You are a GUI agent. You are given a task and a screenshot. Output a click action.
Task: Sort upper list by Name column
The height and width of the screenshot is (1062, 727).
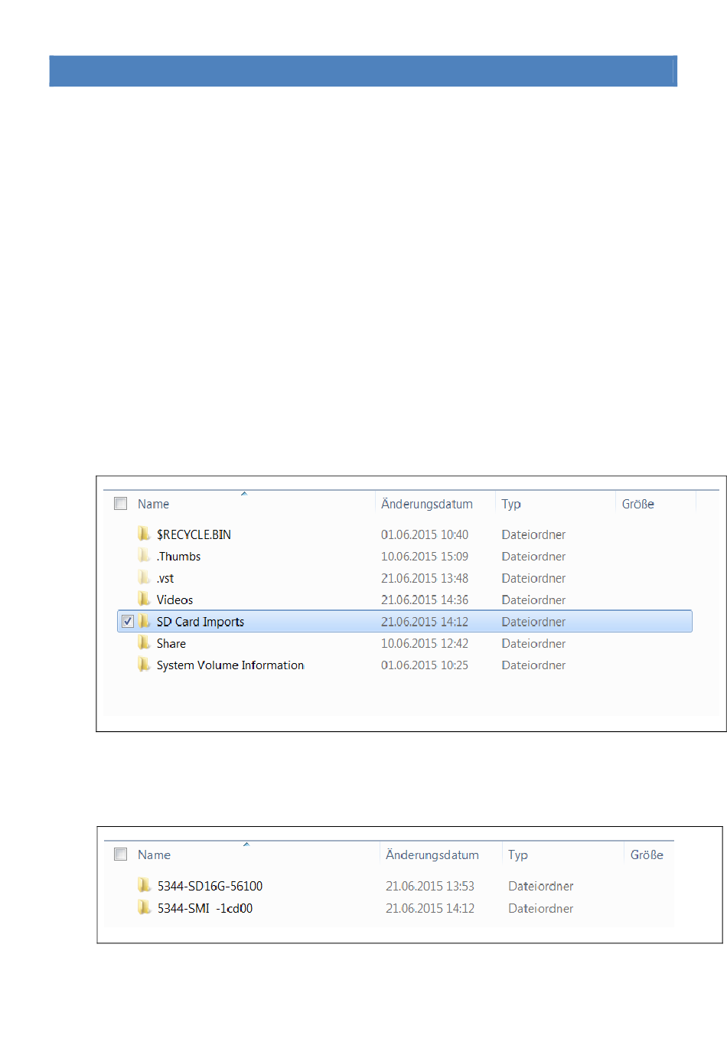click(153, 504)
